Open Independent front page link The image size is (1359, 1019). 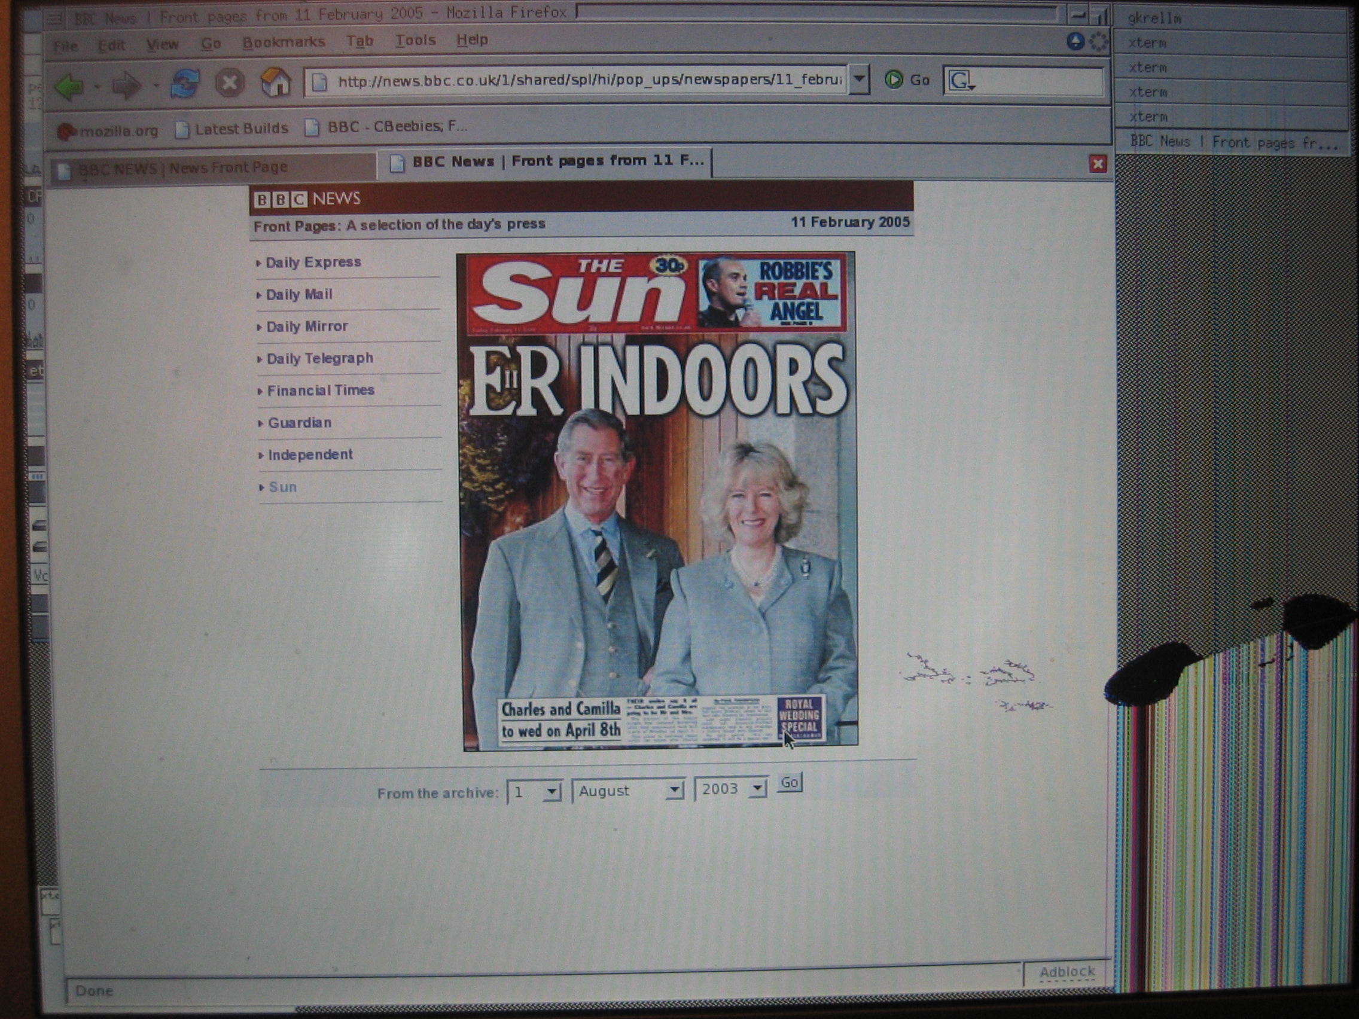tap(310, 454)
